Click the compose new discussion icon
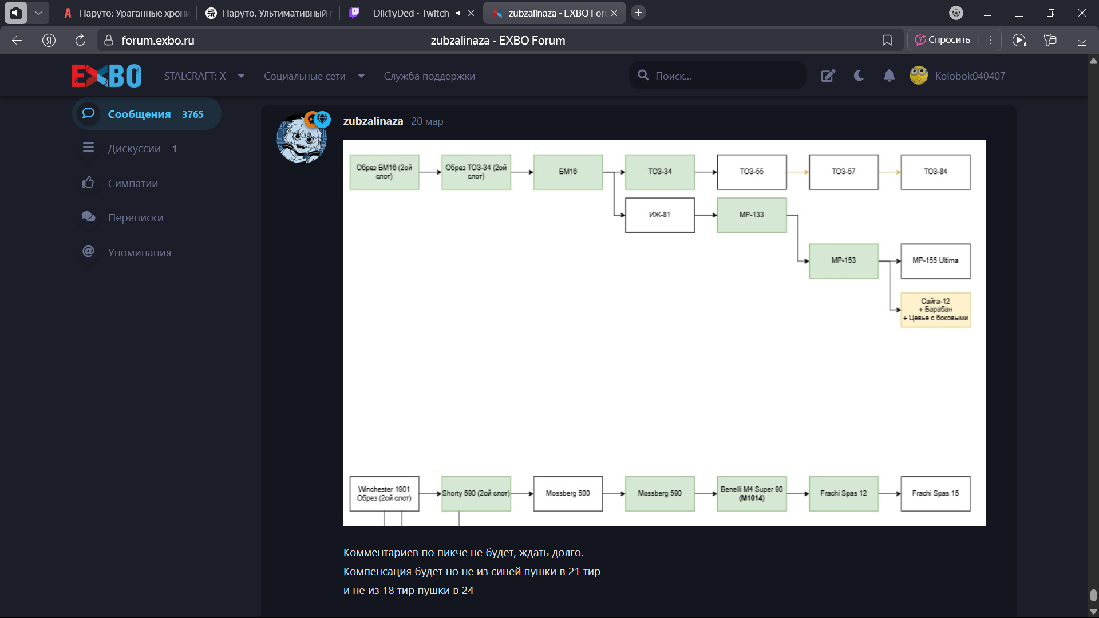1099x618 pixels. click(828, 76)
